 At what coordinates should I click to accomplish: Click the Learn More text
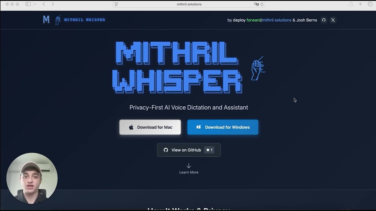point(189,172)
